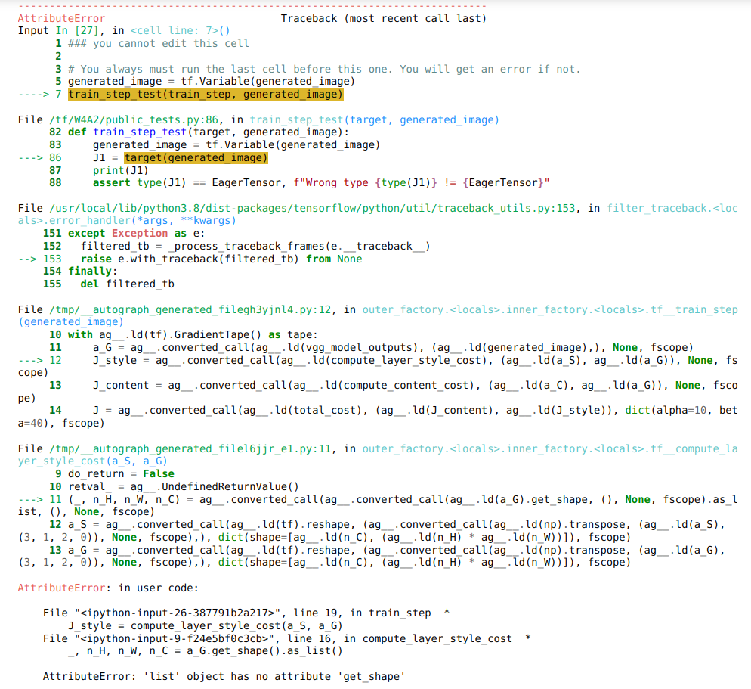Click 'def train_step_test(target, generated_image):' on line 82
Screen dimensions: 751x689
tap(209, 132)
